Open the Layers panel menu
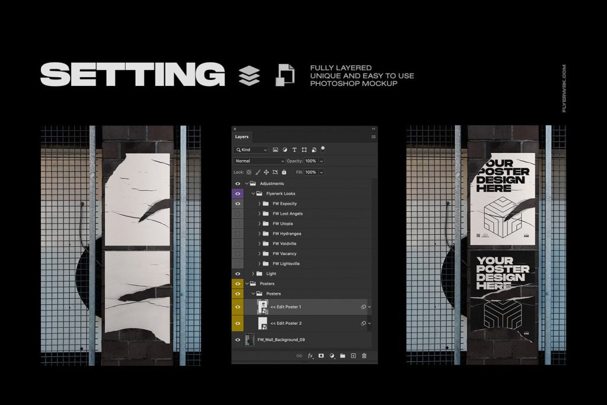Viewport: 607px width, 405px height. (x=373, y=136)
